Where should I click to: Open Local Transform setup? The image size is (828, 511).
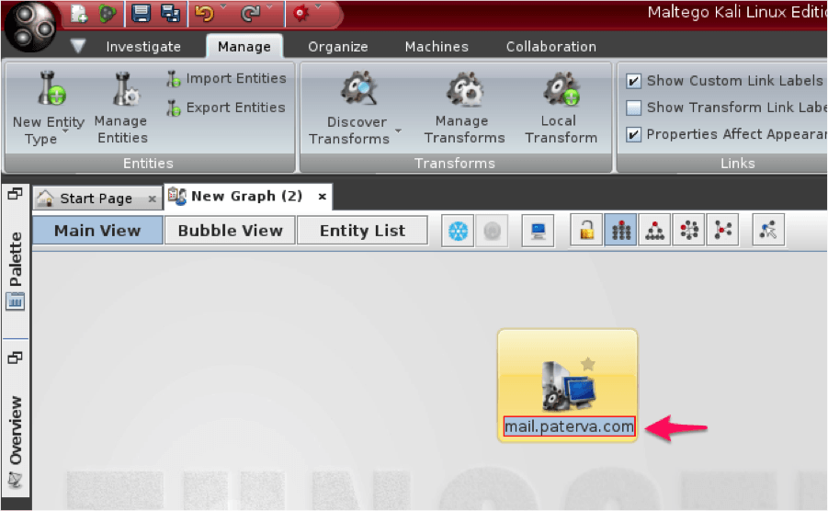(561, 108)
